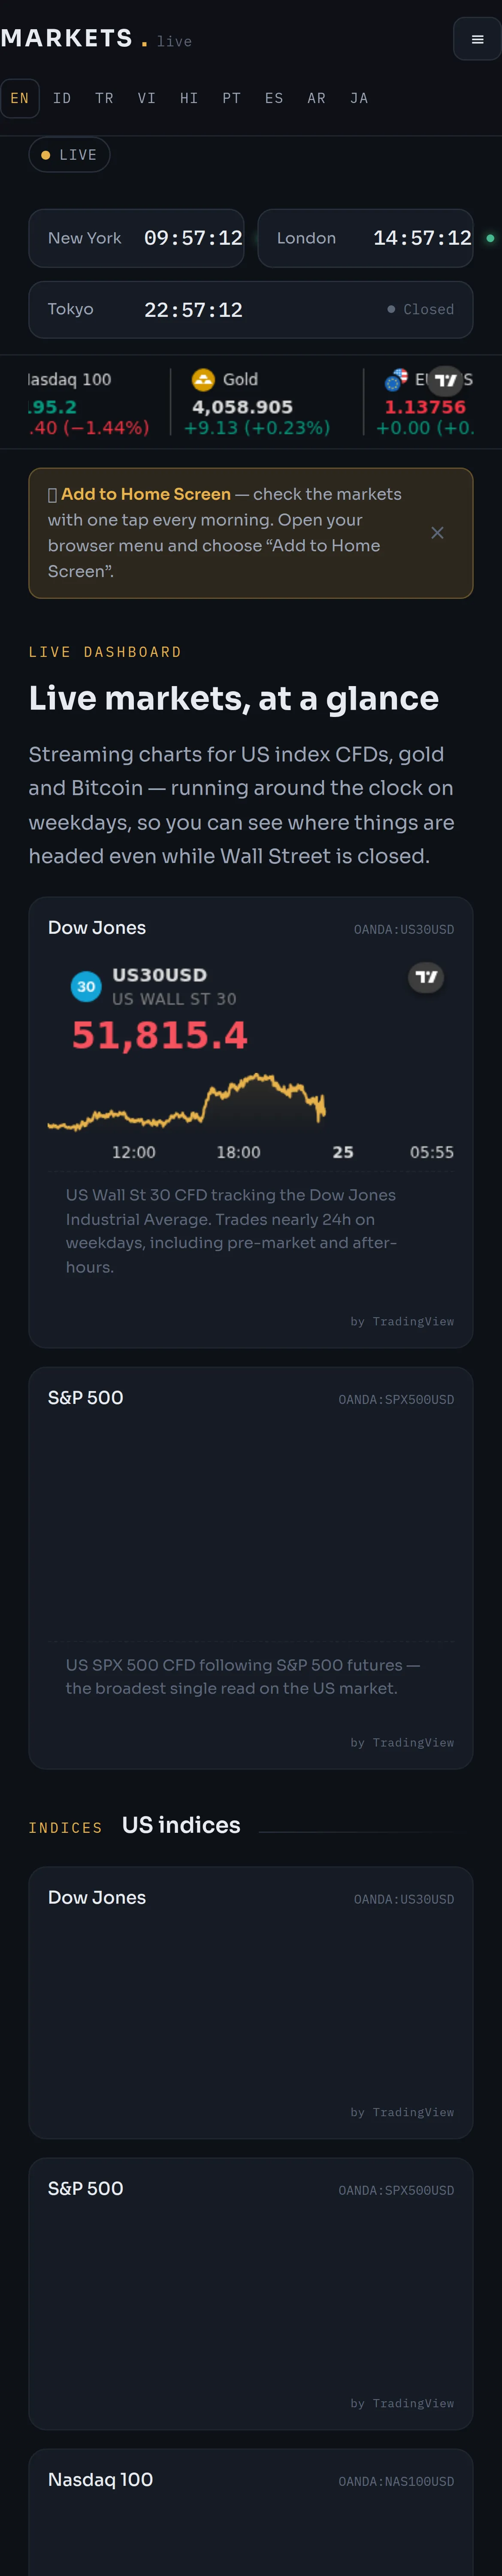502x2576 pixels.
Task: Click the blue US30USD symbol badge
Action: tap(86, 986)
